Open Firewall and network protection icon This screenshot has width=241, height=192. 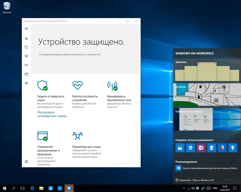[x=112, y=85]
